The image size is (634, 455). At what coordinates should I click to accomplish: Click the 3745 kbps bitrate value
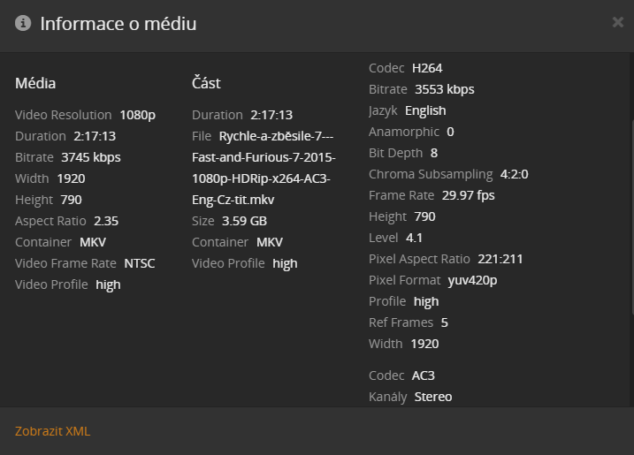click(x=91, y=157)
